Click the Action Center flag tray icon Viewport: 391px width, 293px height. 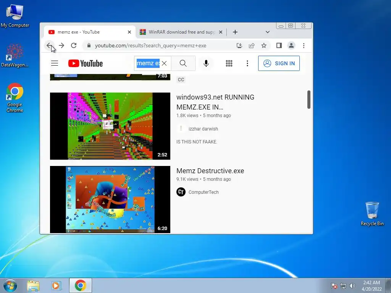click(334, 286)
